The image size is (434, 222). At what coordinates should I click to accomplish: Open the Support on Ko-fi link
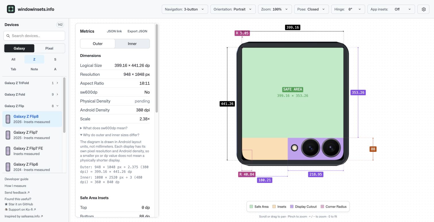20,210
